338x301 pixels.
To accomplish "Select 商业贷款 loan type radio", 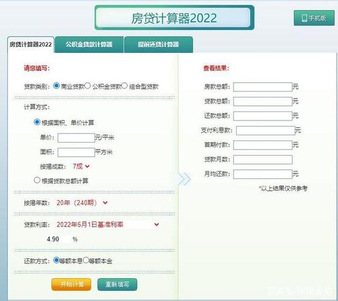I will click(x=56, y=85).
